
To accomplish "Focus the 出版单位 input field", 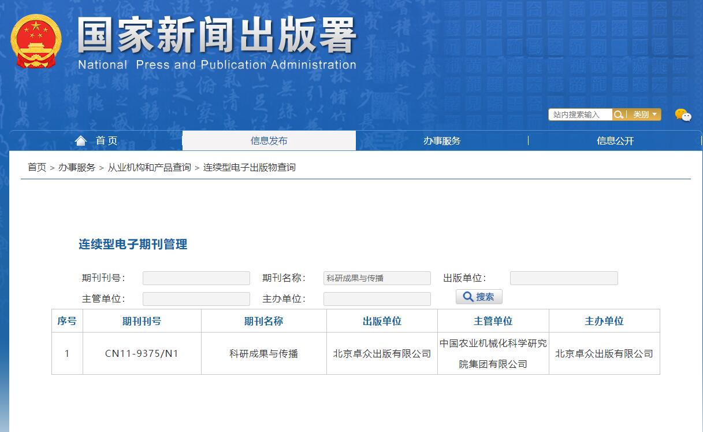I will pyautogui.click(x=563, y=278).
